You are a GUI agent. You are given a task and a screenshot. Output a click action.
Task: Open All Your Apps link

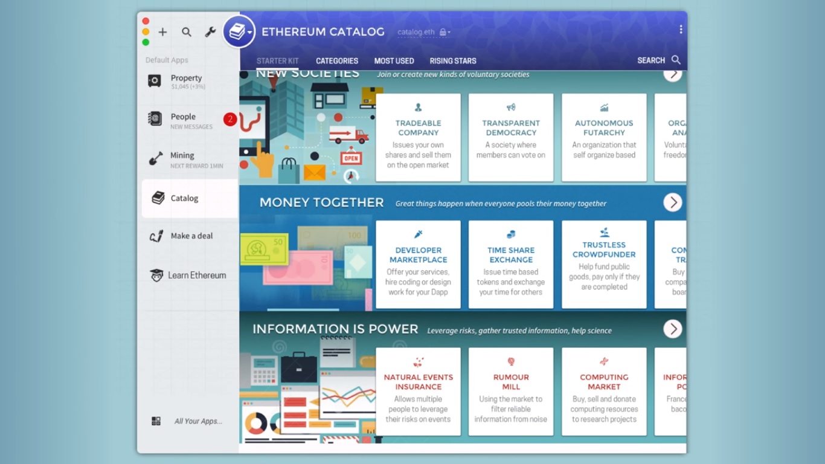point(198,421)
